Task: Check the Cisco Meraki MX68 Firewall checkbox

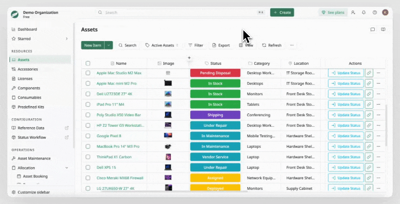Action: pos(88,178)
